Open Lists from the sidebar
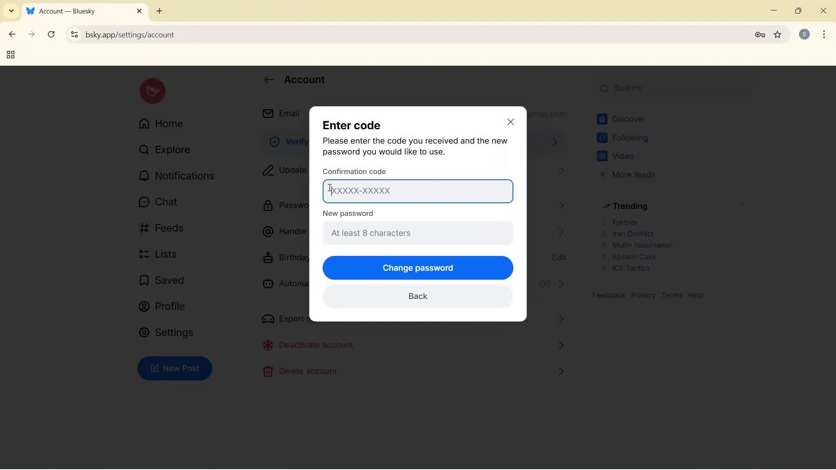This screenshot has width=836, height=470. 165,254
